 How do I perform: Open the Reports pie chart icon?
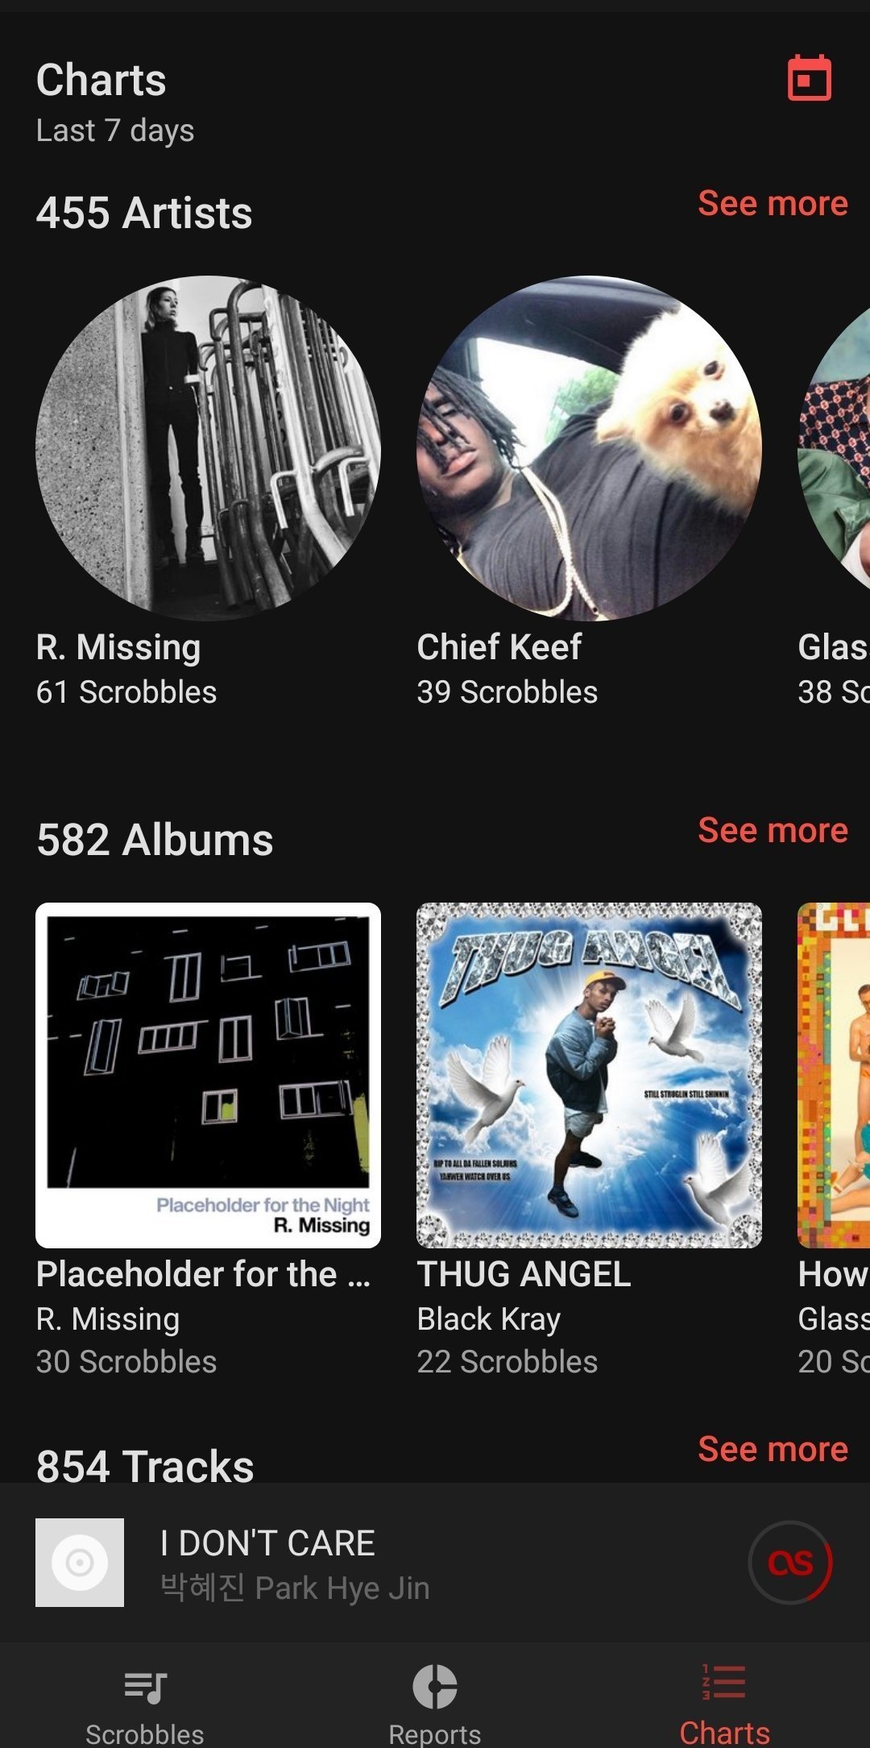(x=435, y=1686)
